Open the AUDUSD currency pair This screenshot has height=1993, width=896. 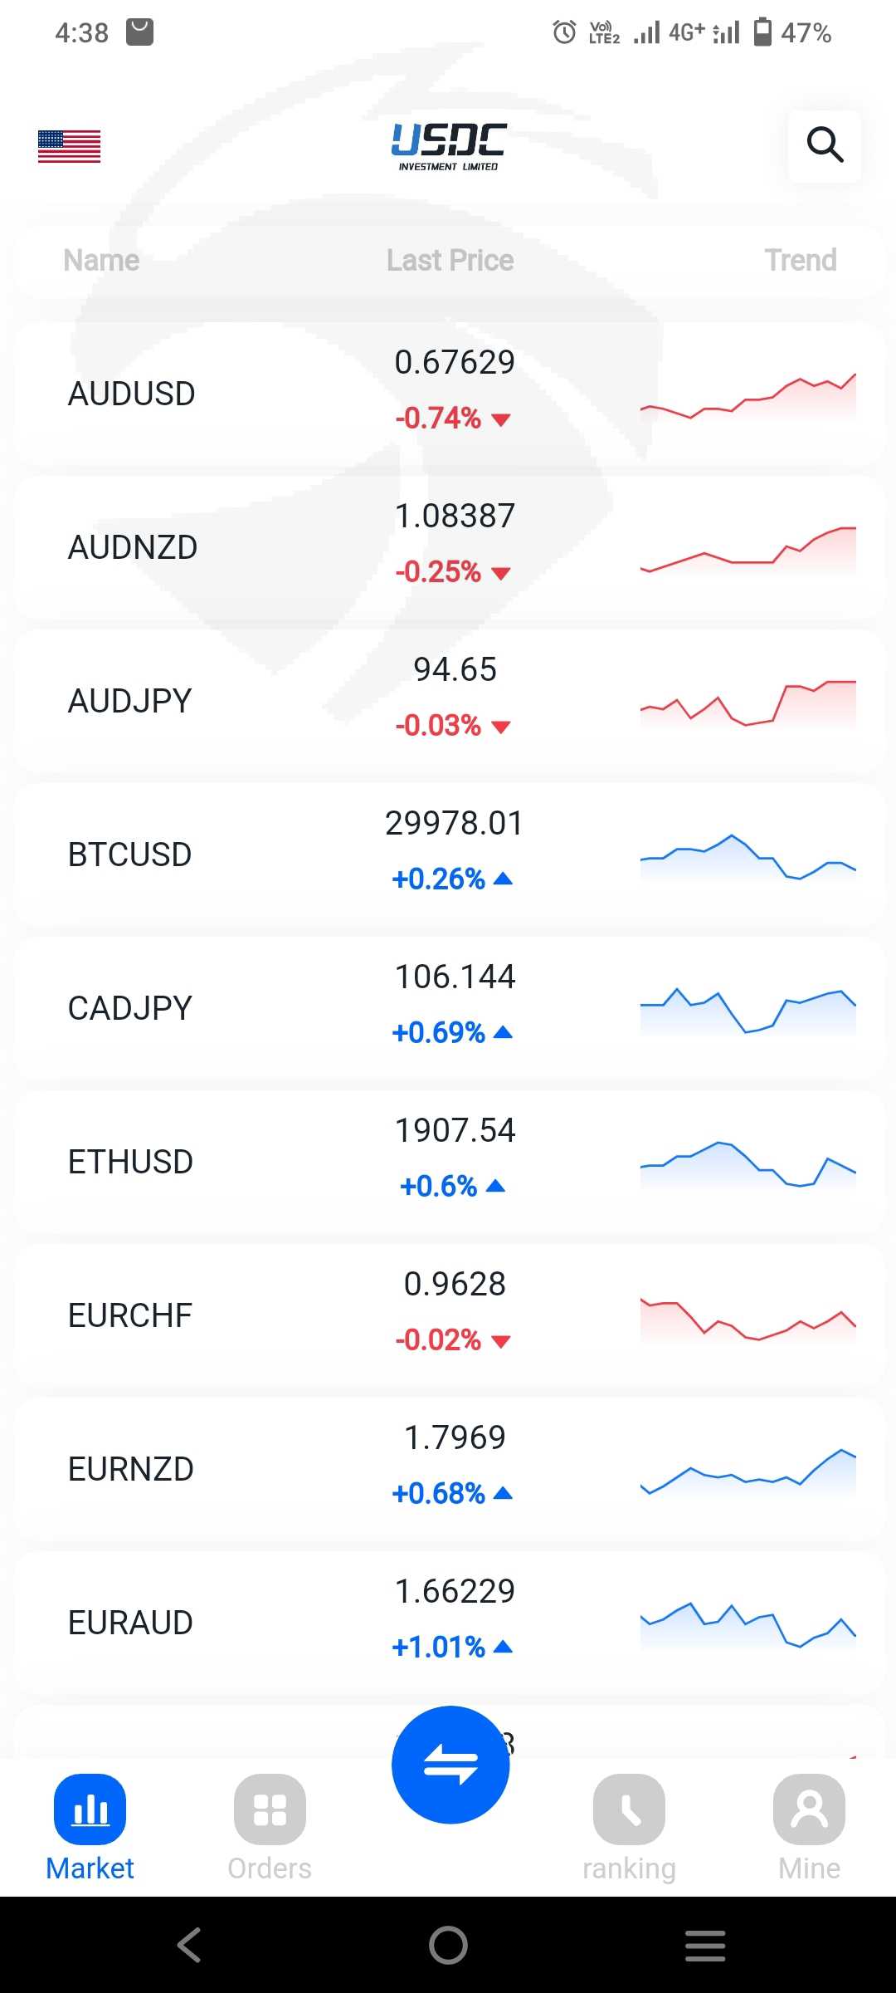click(132, 394)
